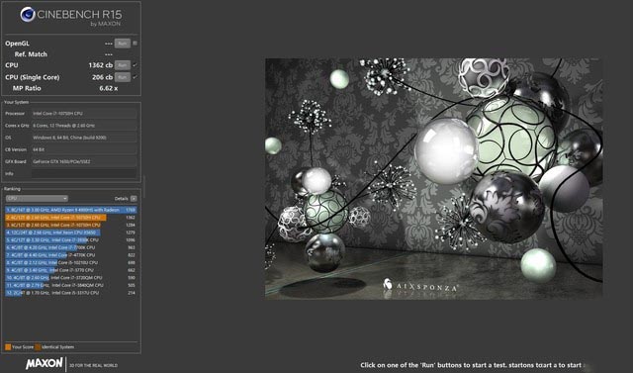Click the 206 cb single core score
Screen dimensions: 633x373
point(102,77)
